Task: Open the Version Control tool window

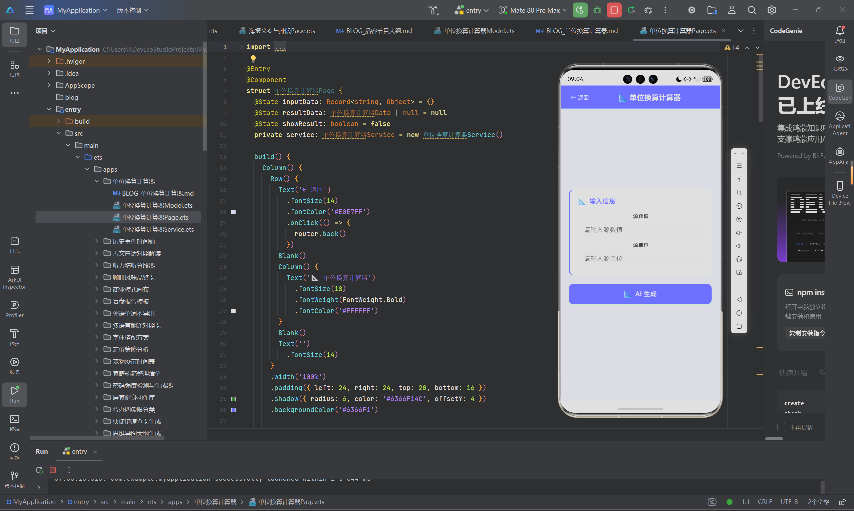Action: 14,480
